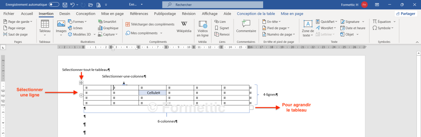Click the table move handle icon

click(x=81, y=83)
